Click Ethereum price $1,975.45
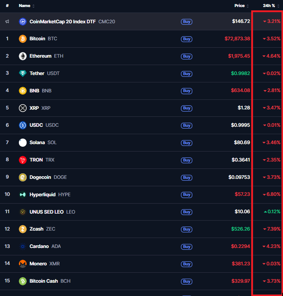 coord(239,56)
